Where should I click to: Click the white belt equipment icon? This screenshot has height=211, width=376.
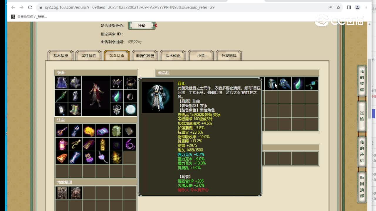(x=117, y=110)
